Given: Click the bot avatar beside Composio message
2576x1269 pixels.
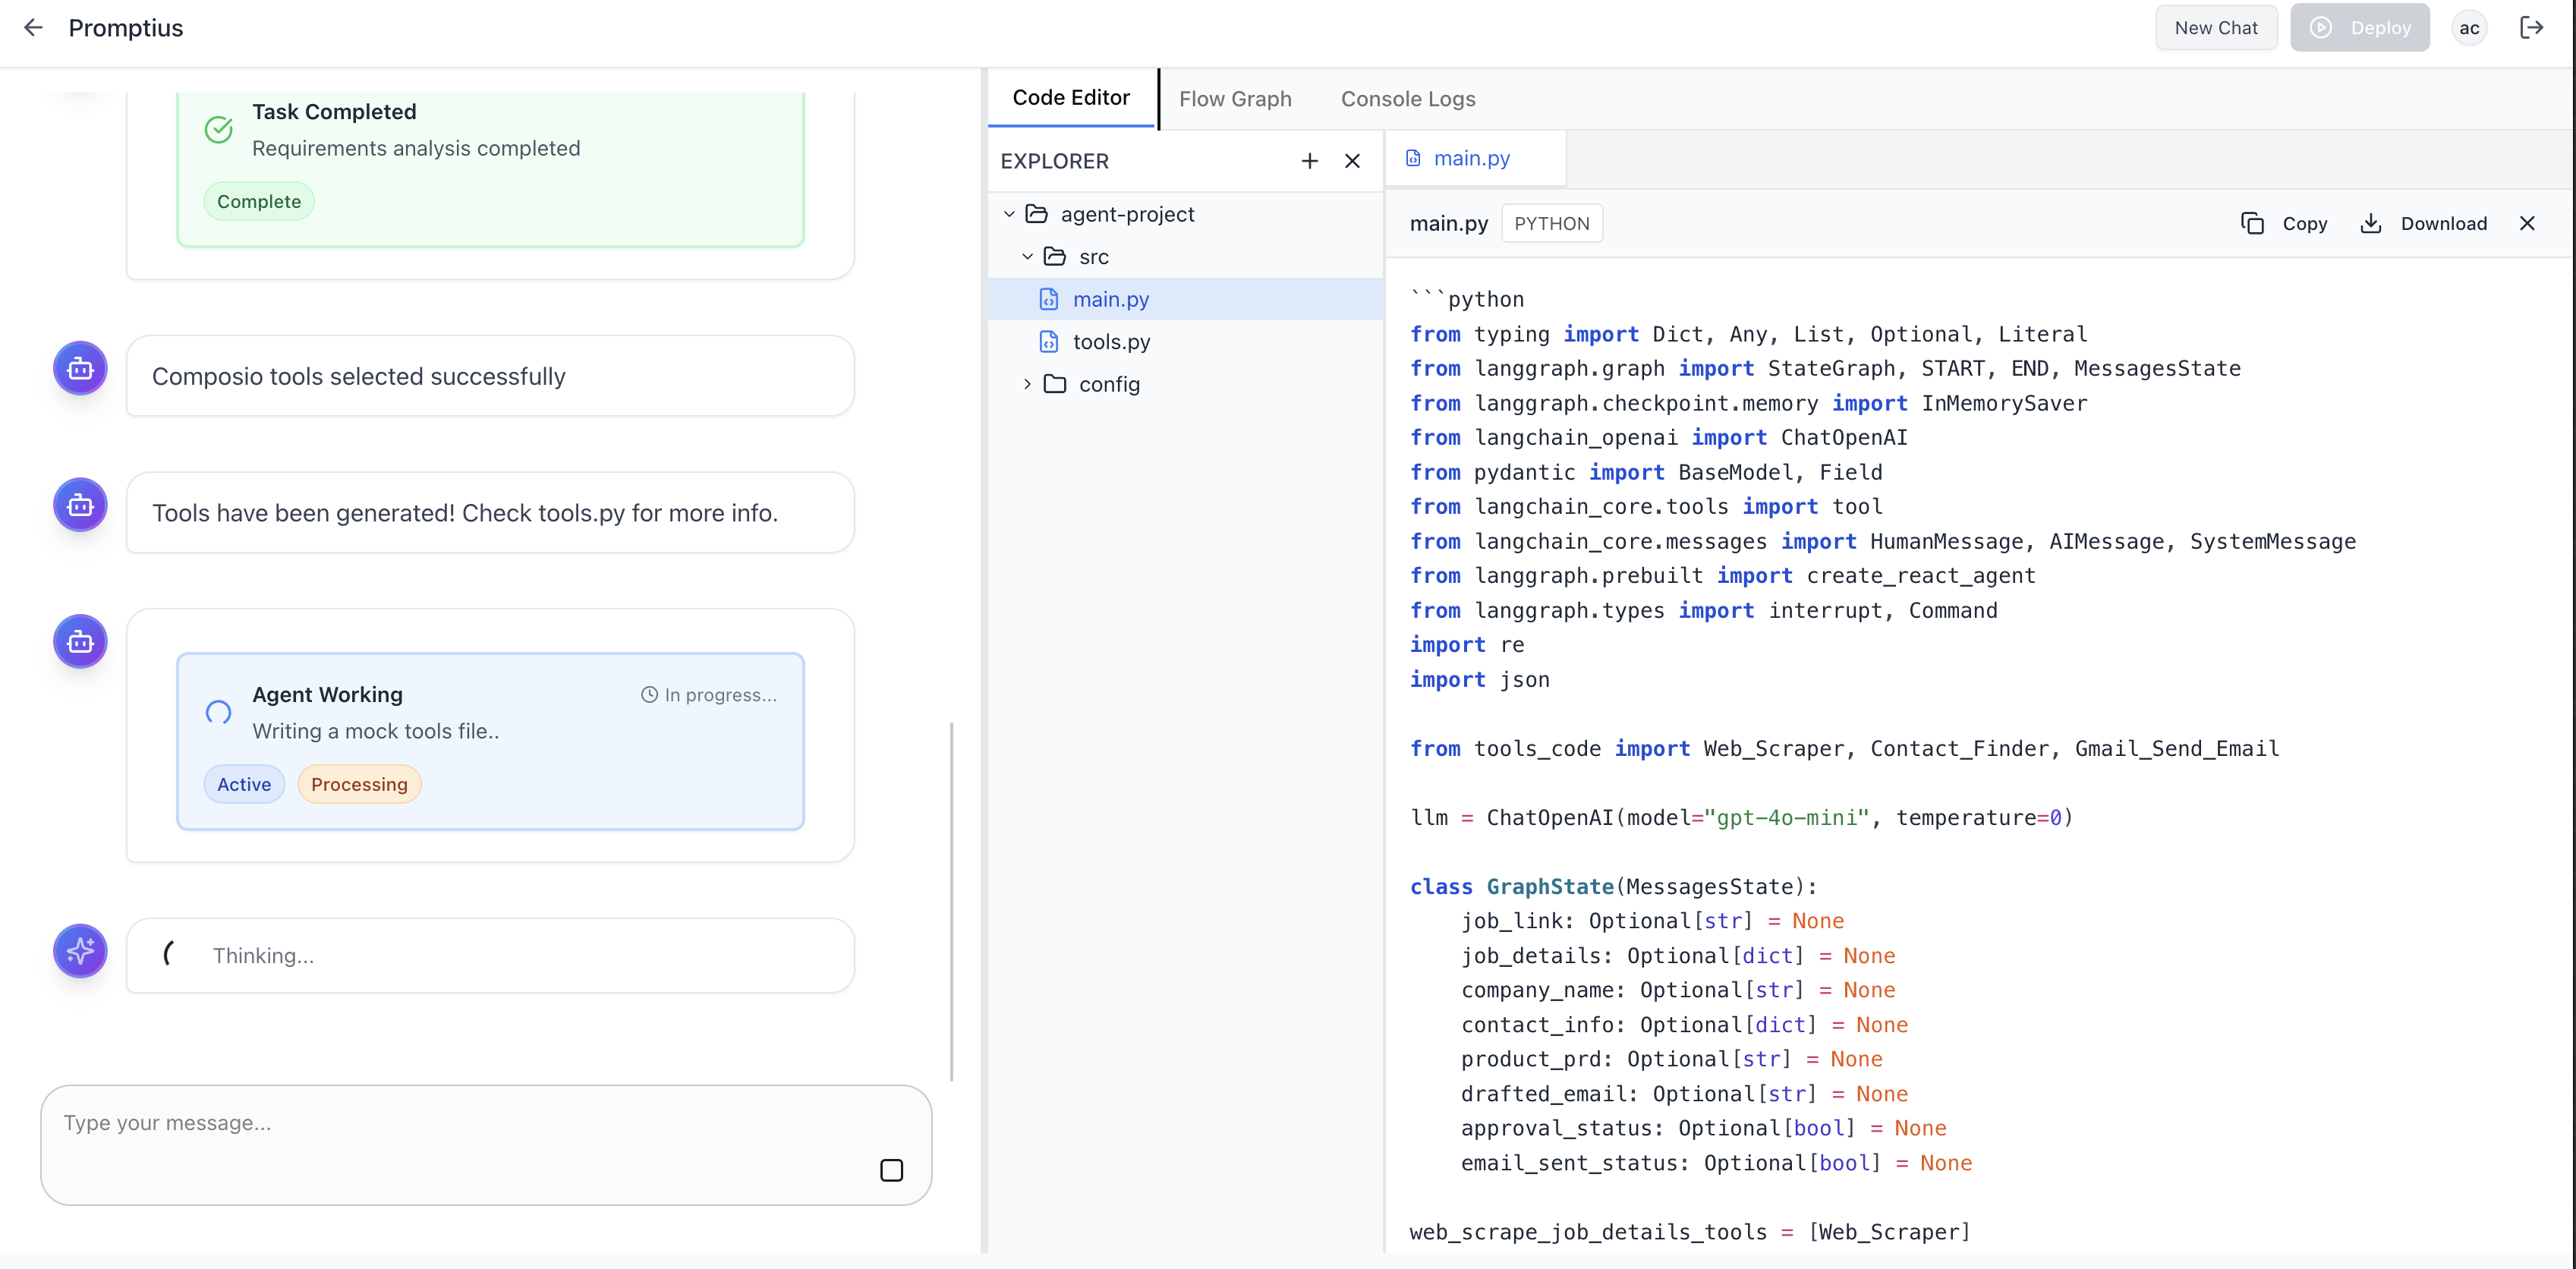Looking at the screenshot, I should 80,369.
